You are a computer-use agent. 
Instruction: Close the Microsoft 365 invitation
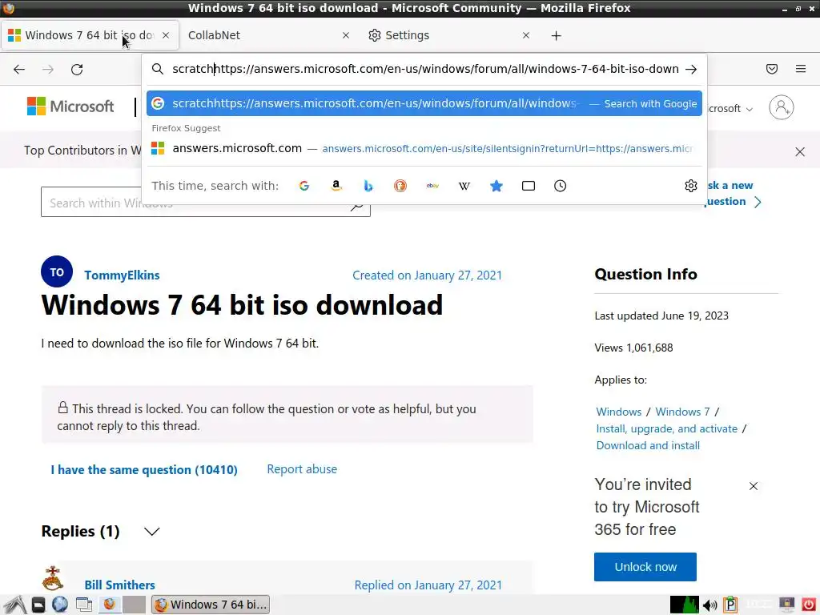coord(754,486)
